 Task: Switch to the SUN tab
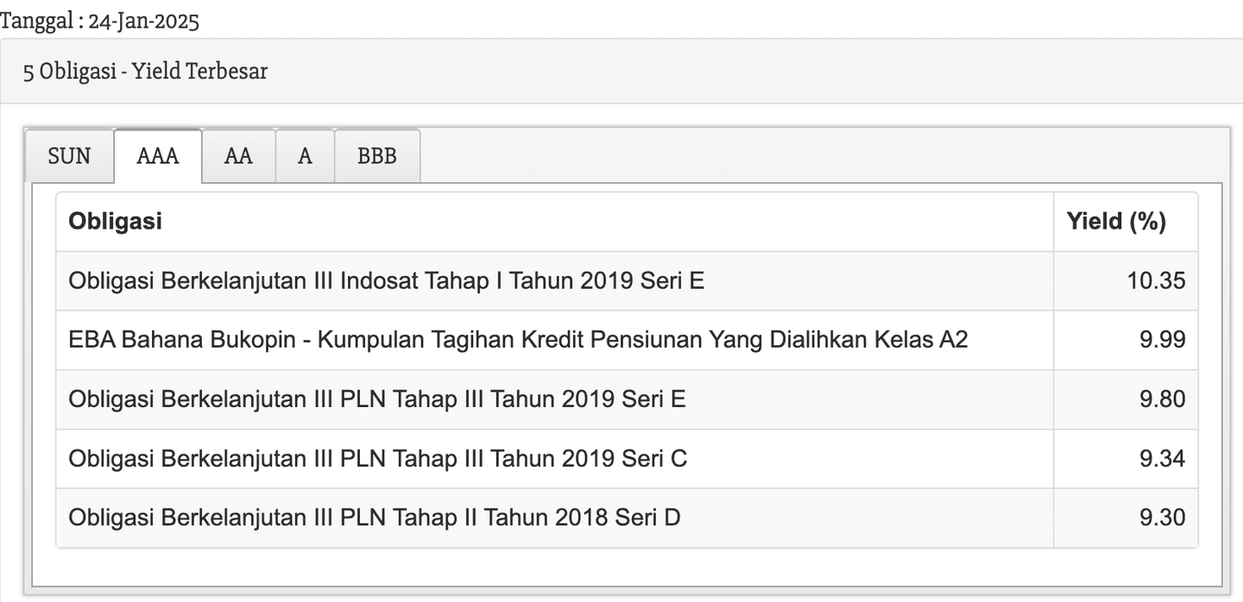[x=69, y=156]
